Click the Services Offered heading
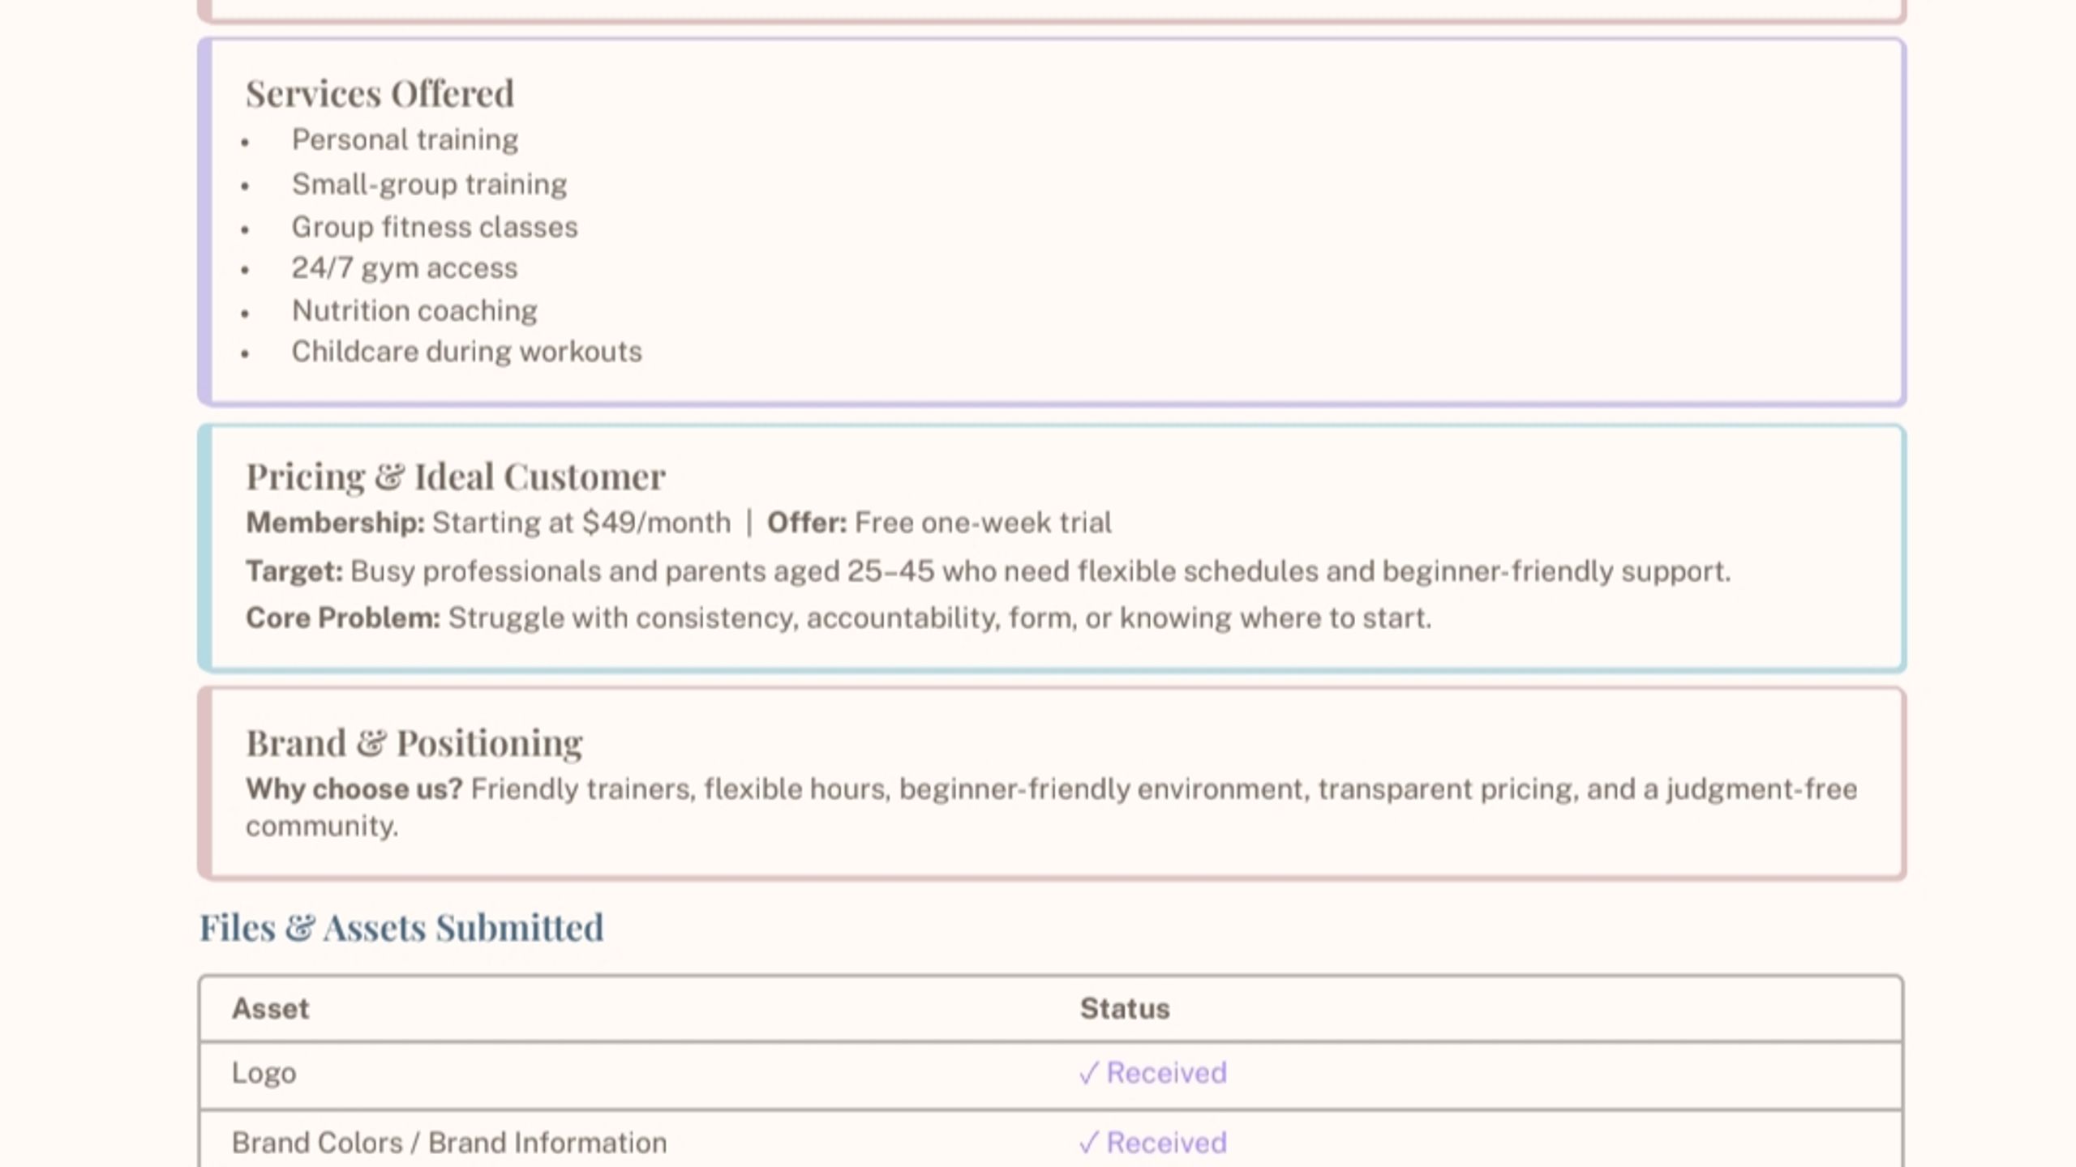Image resolution: width=2076 pixels, height=1167 pixels. pos(380,93)
